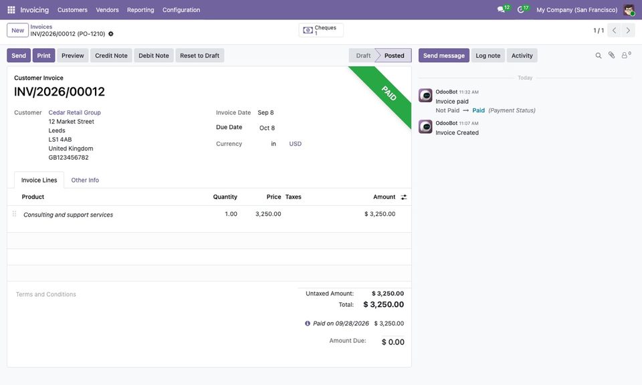Open the Configuration menu
This screenshot has height=385, width=642.
181,10
